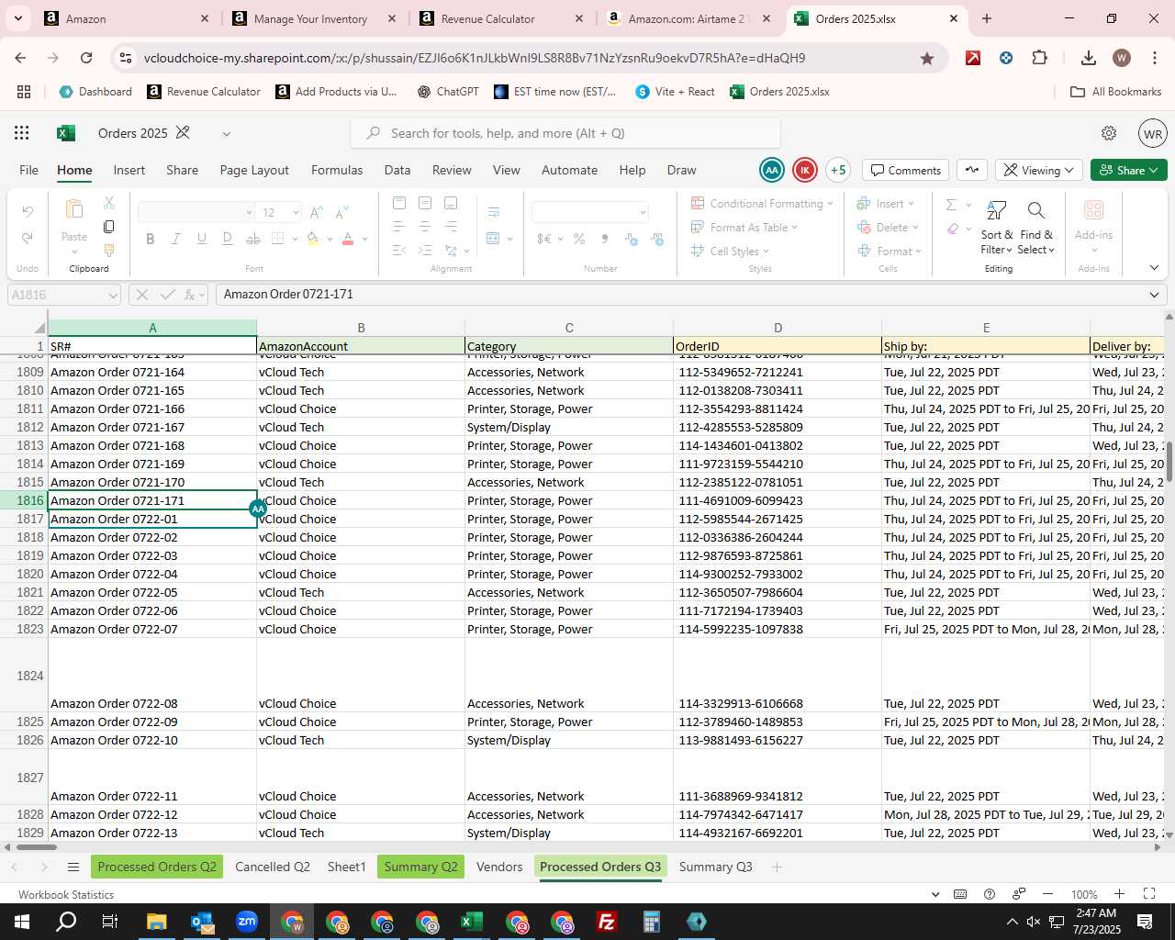Open FileZilla from the taskbar
The image size is (1175, 940).
[x=607, y=922]
